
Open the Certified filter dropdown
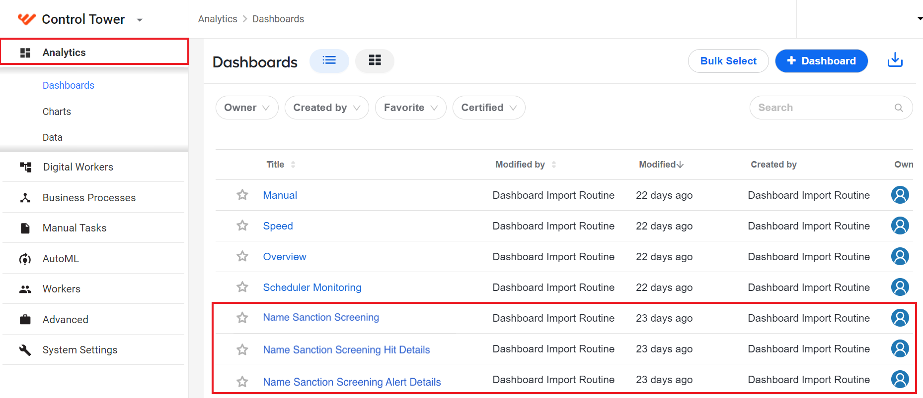(x=489, y=108)
